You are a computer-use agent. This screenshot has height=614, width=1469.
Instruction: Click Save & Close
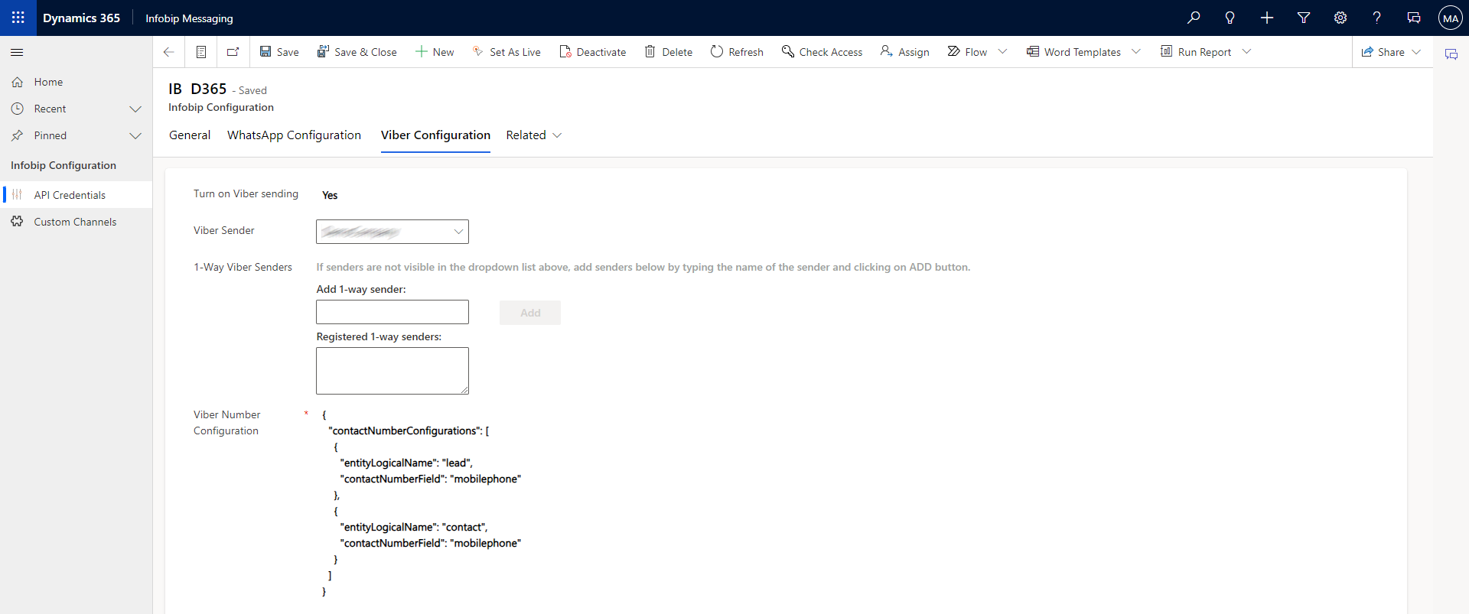(x=357, y=52)
